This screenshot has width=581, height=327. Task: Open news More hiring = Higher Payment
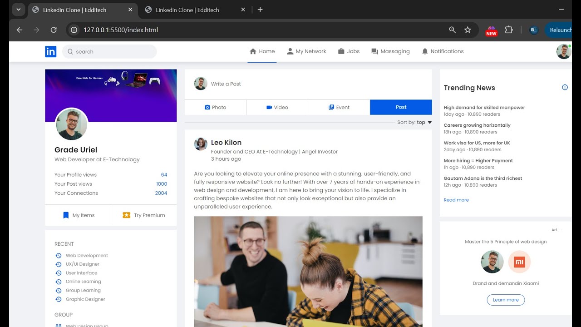pos(478,161)
